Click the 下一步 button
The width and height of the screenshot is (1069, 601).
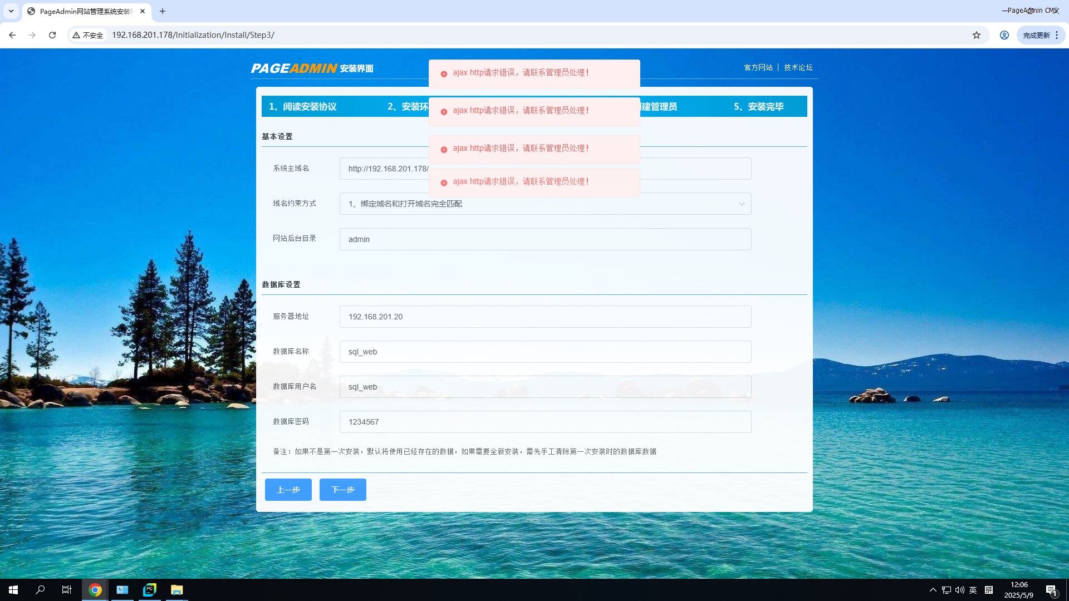(342, 490)
